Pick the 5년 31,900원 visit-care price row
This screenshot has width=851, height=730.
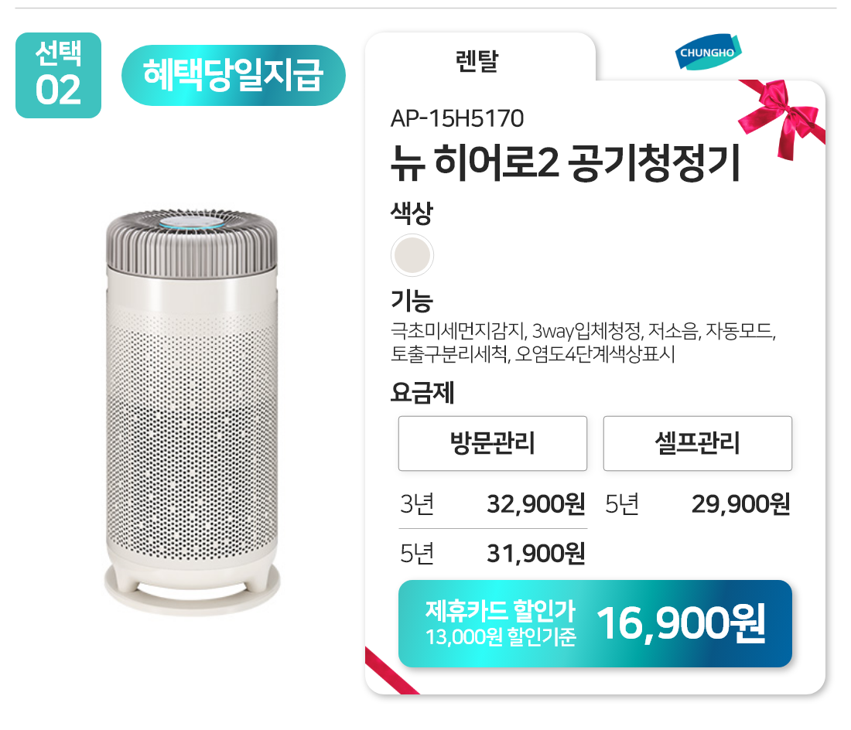click(x=492, y=553)
